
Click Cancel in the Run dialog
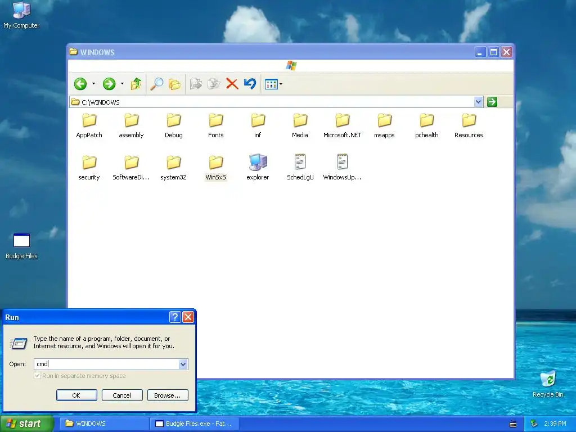coord(122,395)
